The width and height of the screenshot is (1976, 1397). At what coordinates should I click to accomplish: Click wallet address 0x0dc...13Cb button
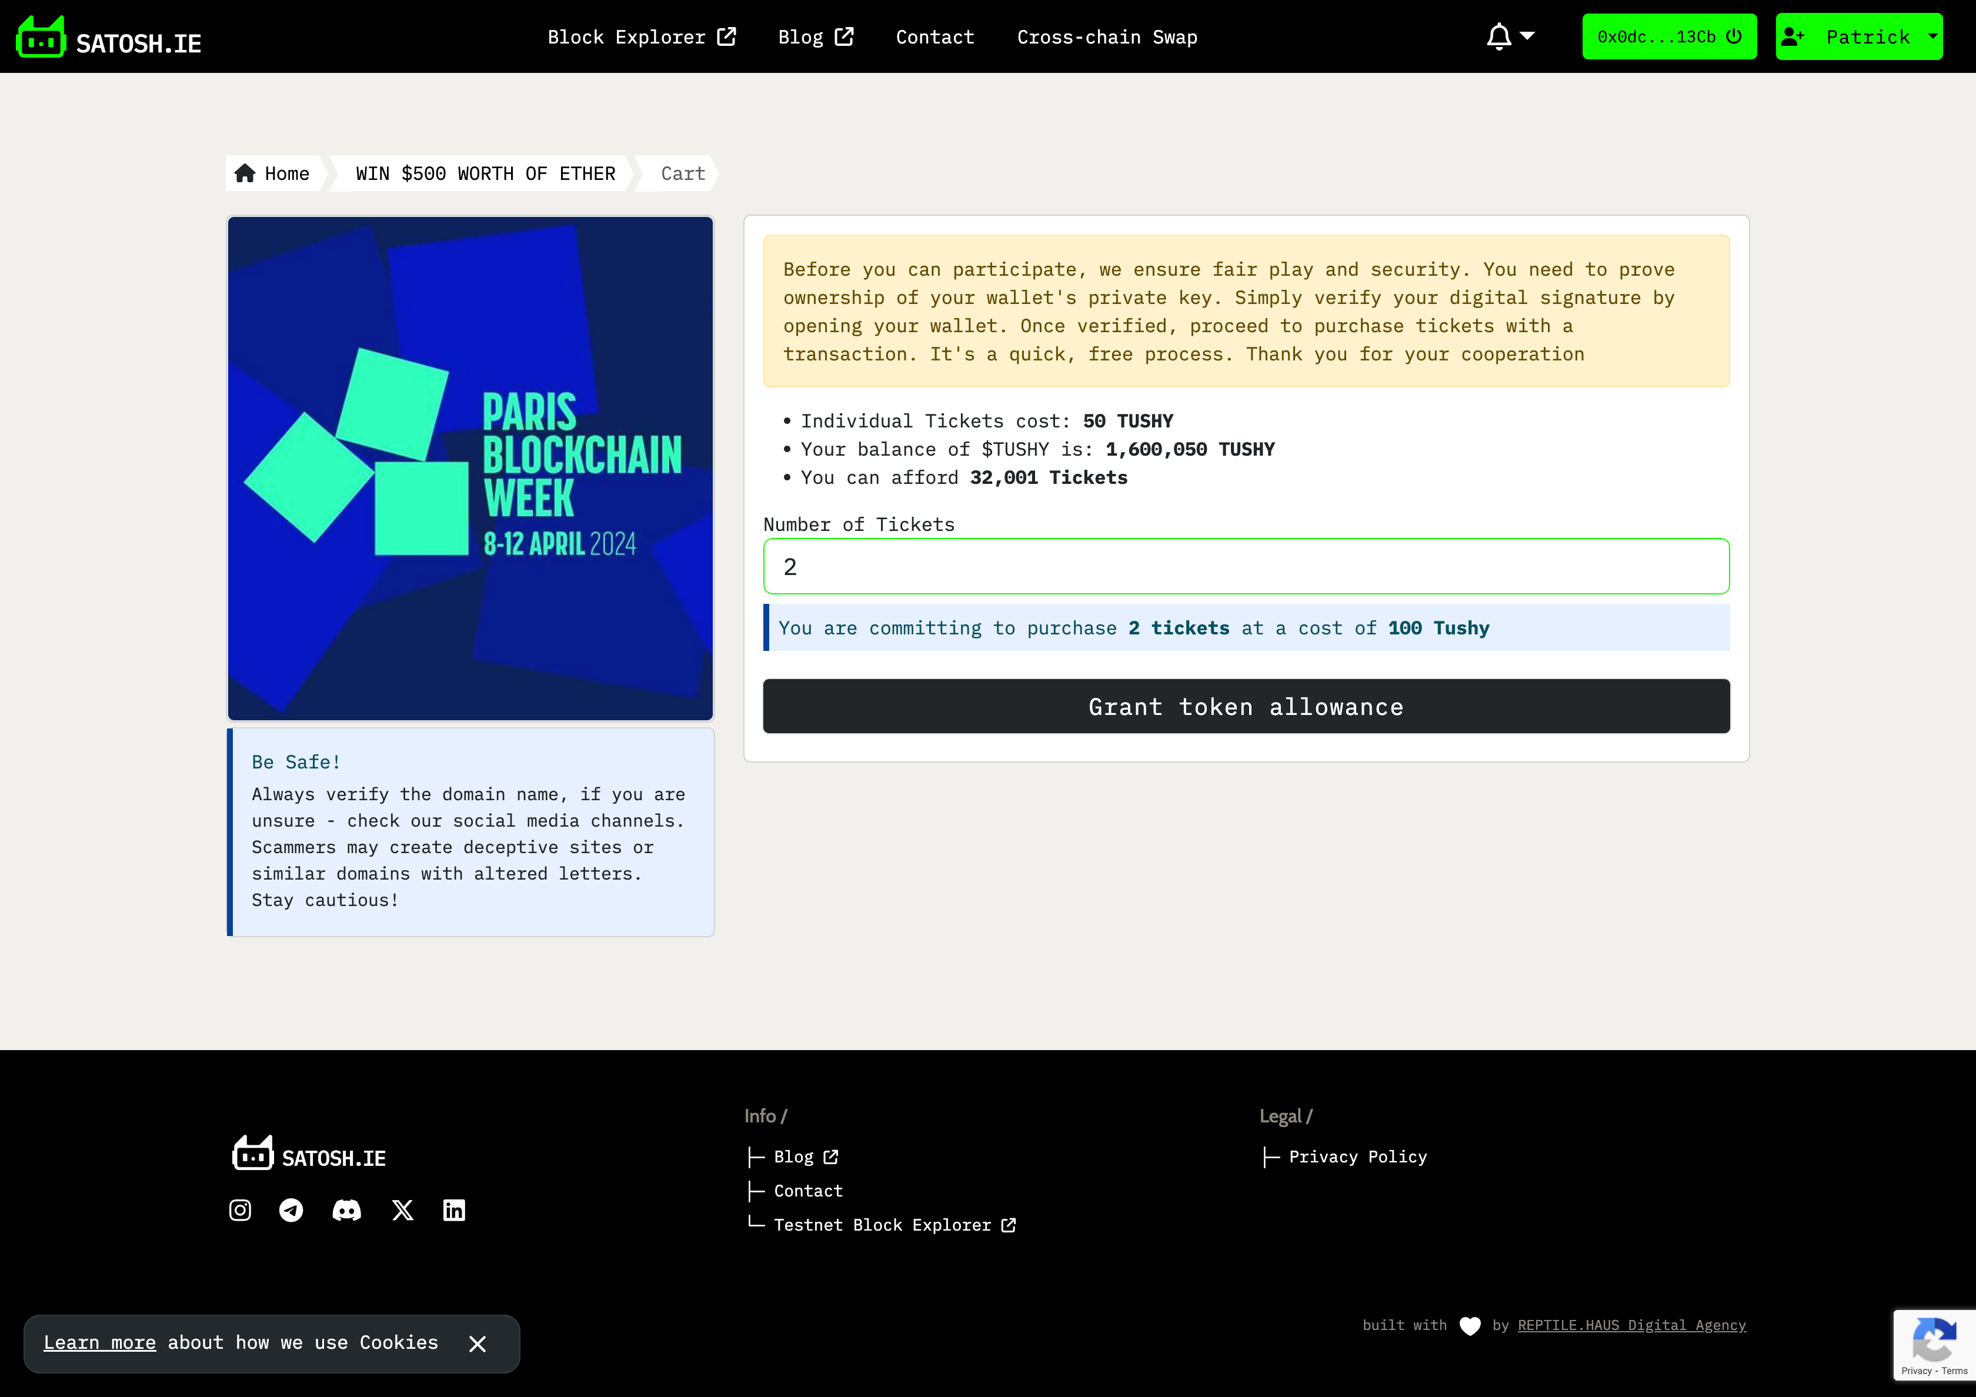coord(1669,36)
